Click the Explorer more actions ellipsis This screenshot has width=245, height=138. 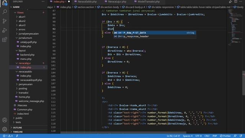point(43,2)
